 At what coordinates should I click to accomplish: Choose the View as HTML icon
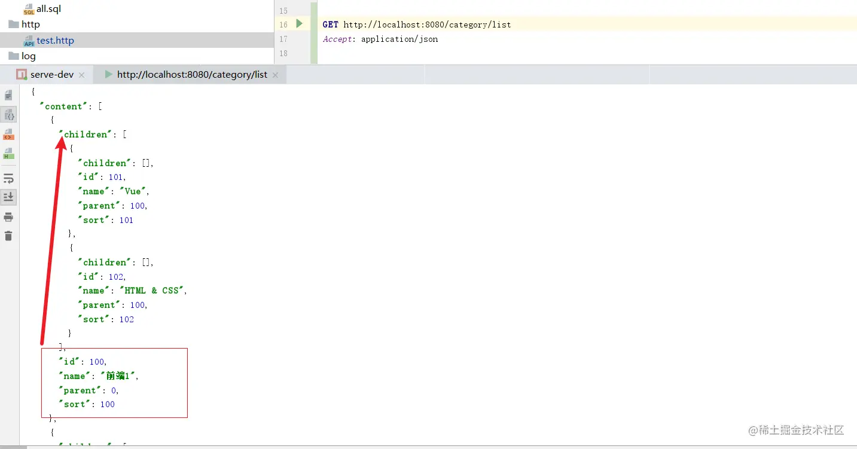pos(8,154)
